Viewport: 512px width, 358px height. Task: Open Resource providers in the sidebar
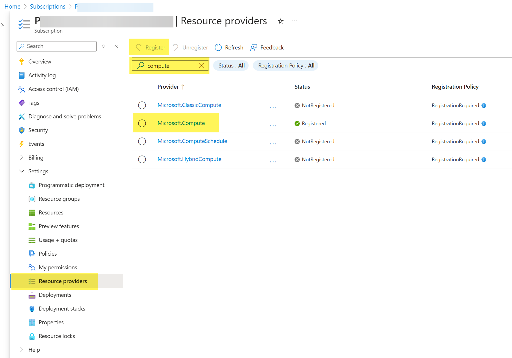tap(67, 281)
